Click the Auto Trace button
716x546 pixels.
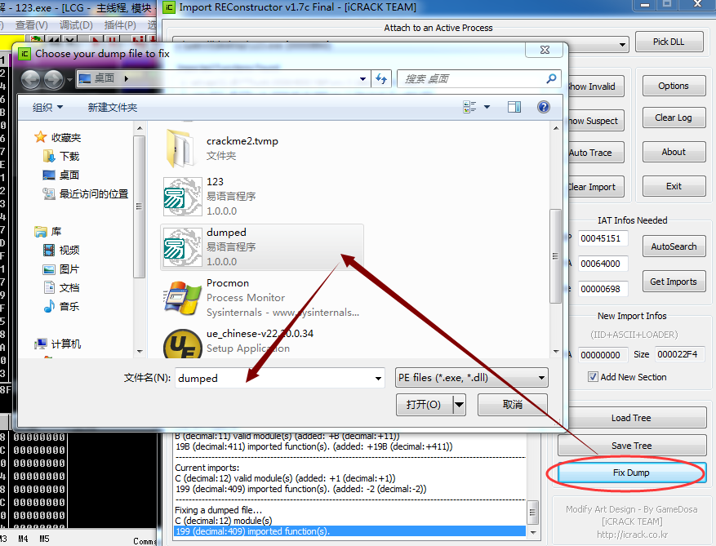(595, 153)
